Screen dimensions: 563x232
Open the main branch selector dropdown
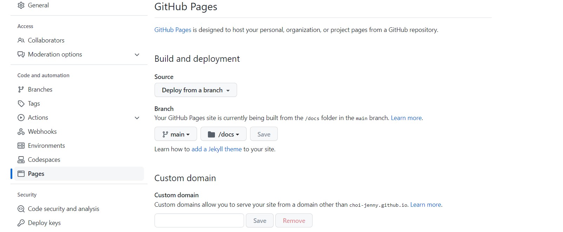(x=176, y=134)
